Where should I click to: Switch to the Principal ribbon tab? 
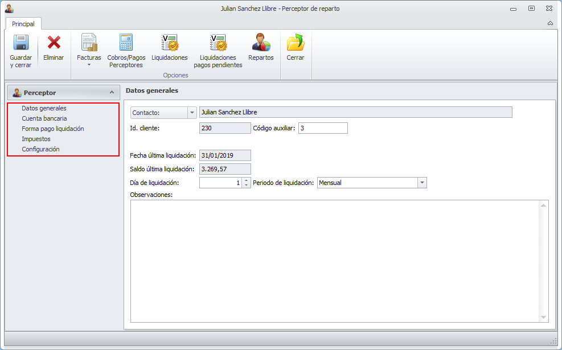pyautogui.click(x=23, y=24)
